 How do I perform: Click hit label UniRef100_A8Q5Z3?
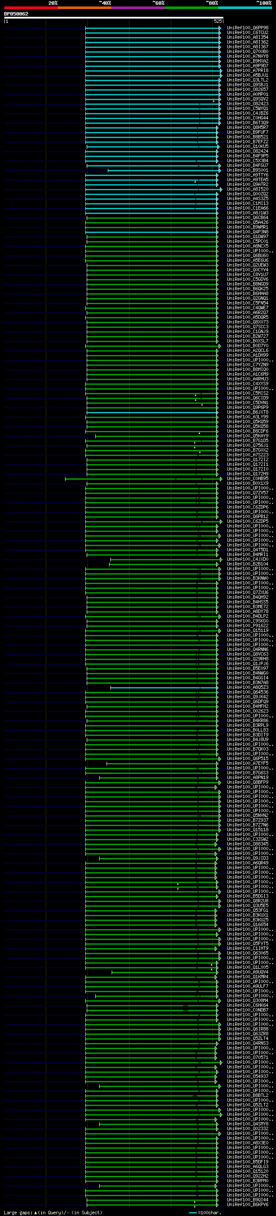point(247,688)
